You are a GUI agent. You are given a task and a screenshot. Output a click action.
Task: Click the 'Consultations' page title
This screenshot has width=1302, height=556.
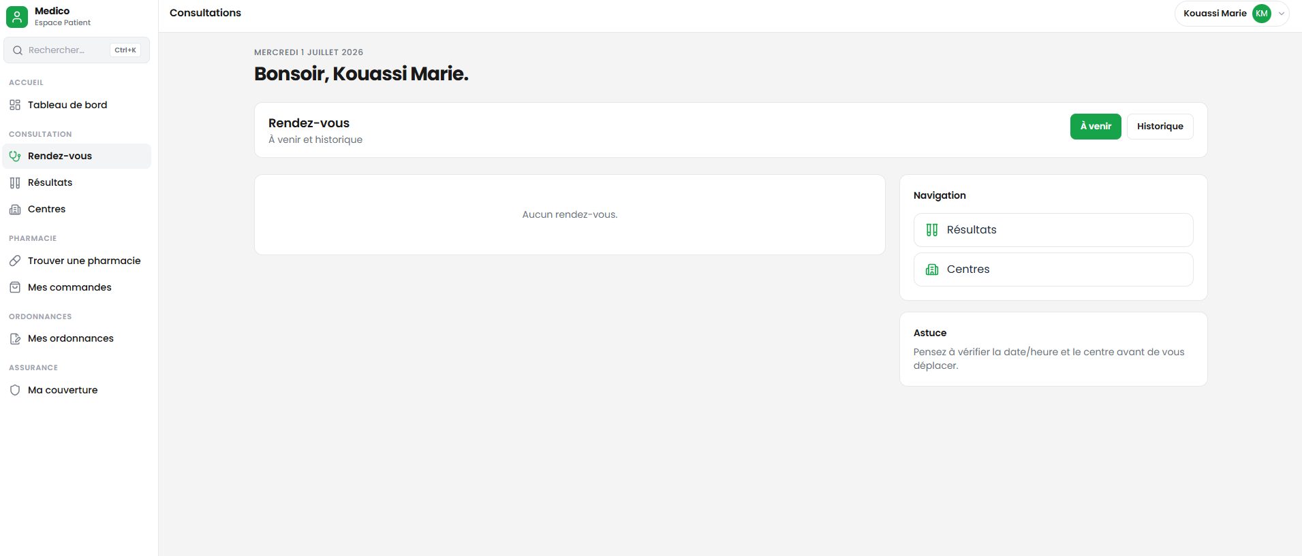pos(205,13)
